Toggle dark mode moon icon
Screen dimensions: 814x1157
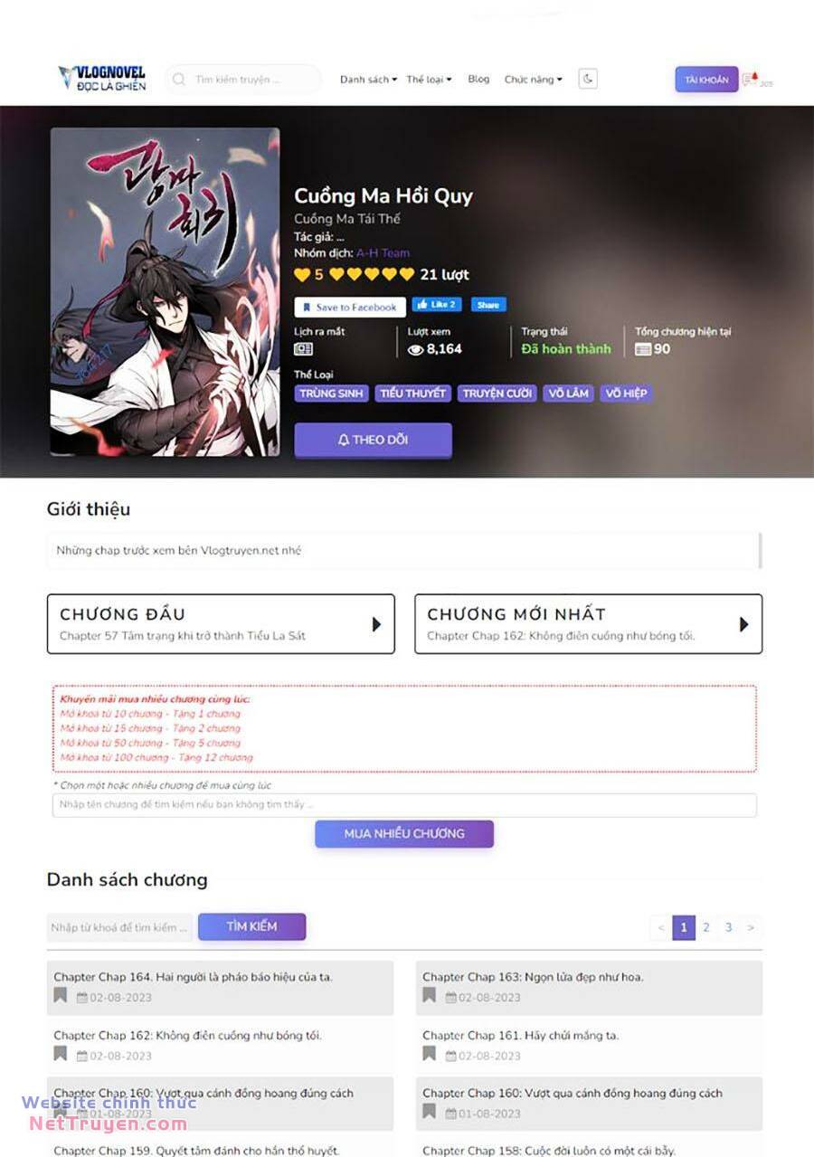pyautogui.click(x=588, y=79)
